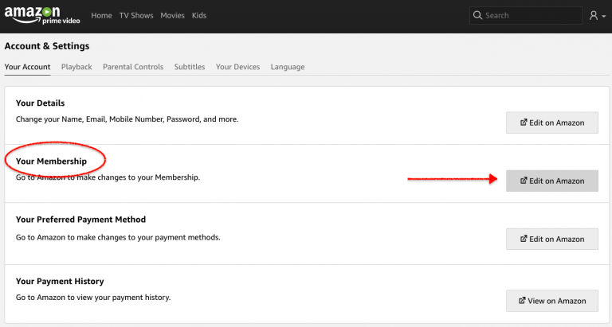
Task: Go to the Home menu item
Action: point(101,16)
